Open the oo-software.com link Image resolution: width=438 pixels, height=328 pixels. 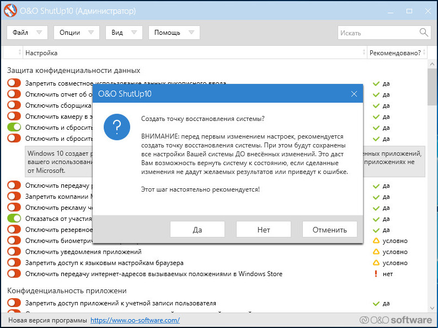point(135,320)
